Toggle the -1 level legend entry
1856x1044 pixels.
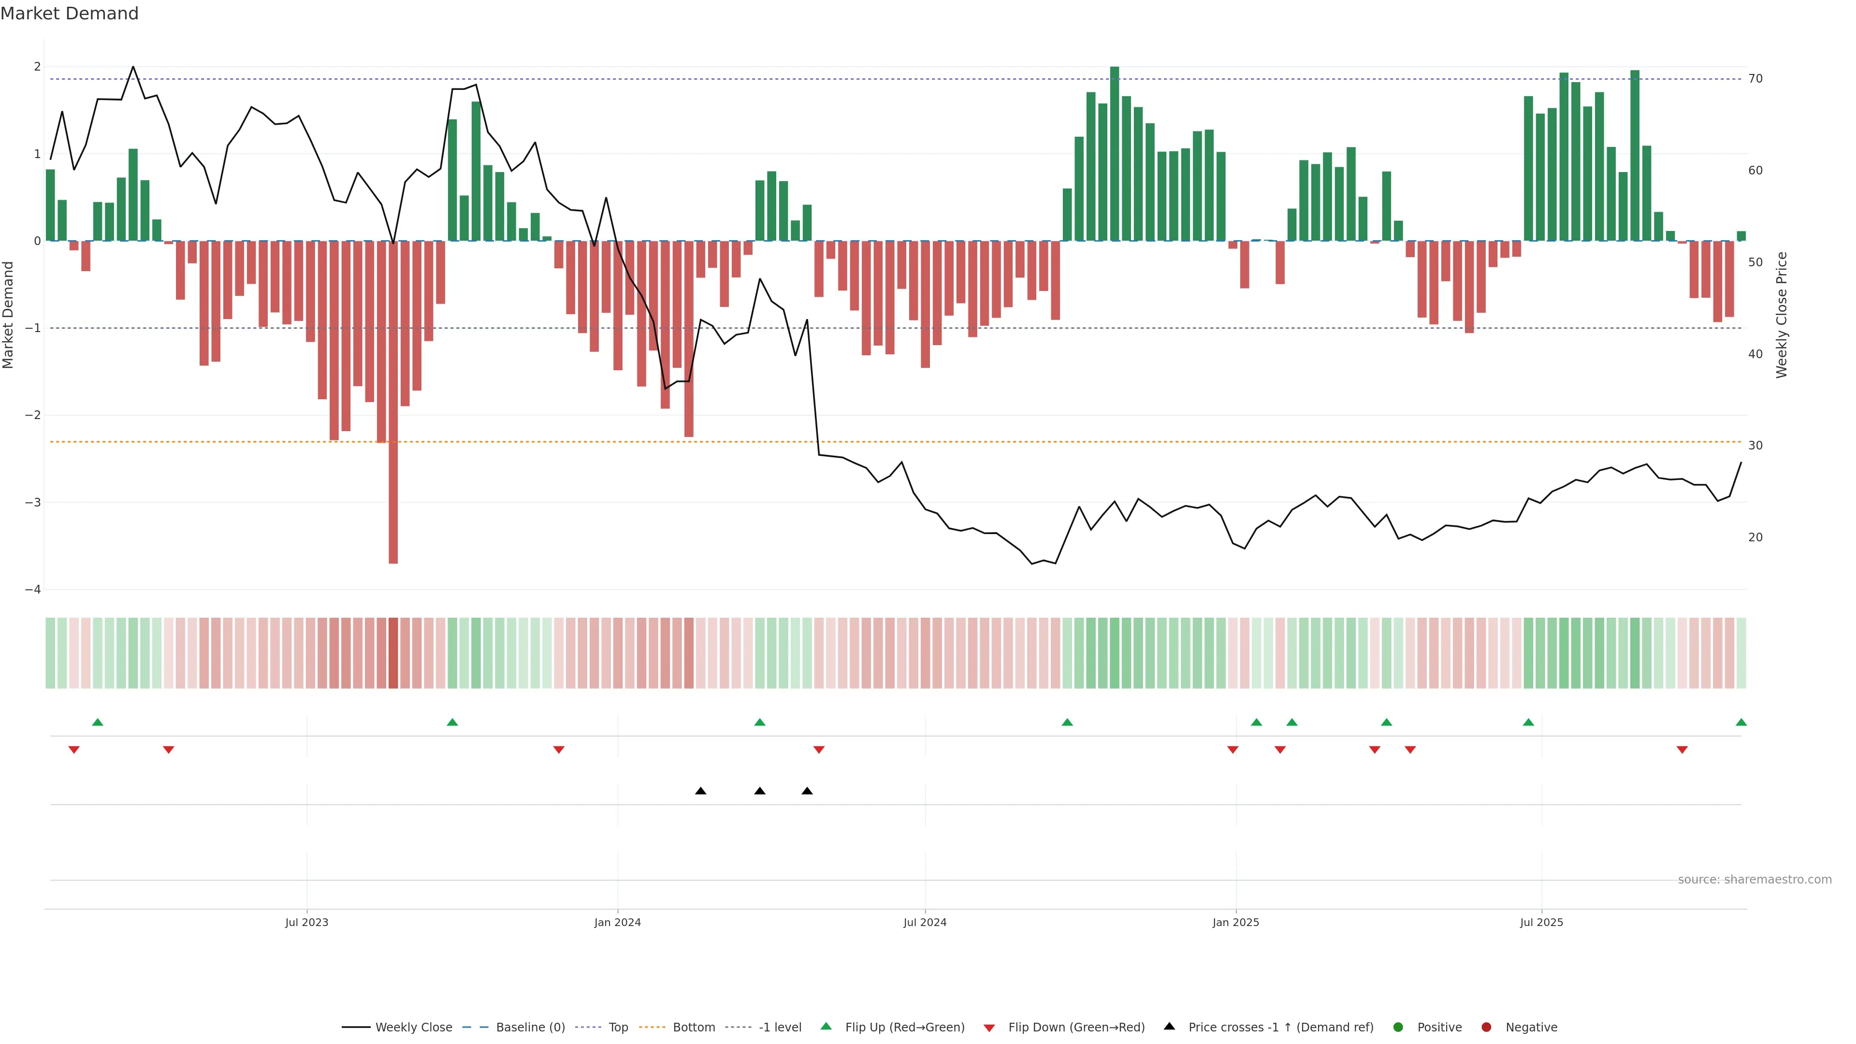pos(780,1027)
